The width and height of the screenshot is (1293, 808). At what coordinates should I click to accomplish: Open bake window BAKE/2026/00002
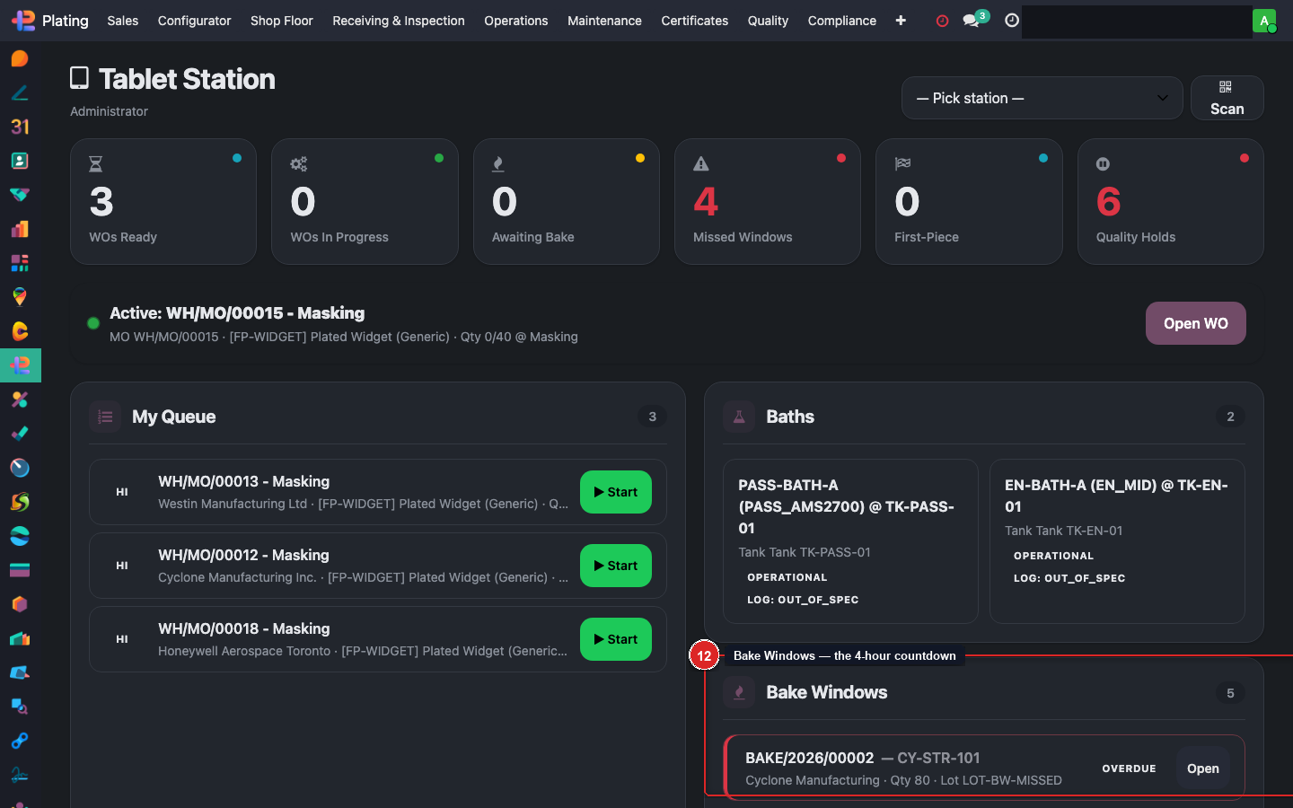pyautogui.click(x=1202, y=768)
